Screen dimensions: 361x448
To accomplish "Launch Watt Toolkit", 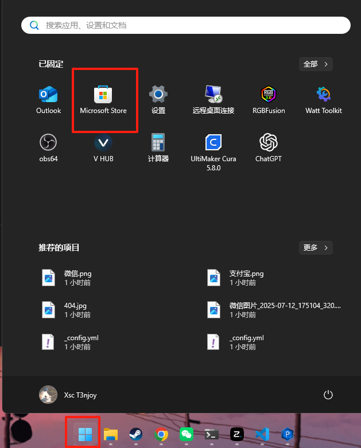I will (324, 99).
